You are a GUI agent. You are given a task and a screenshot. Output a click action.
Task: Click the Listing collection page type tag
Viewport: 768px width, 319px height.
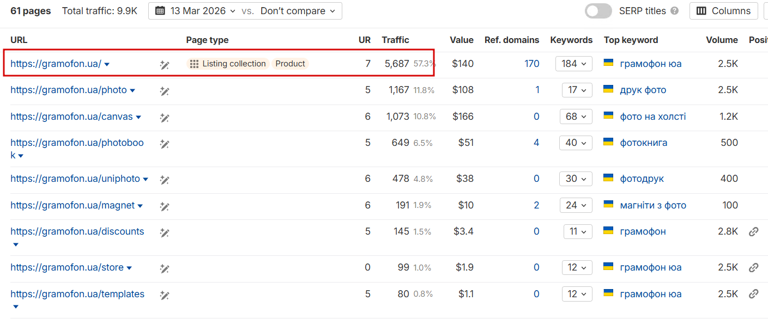228,64
